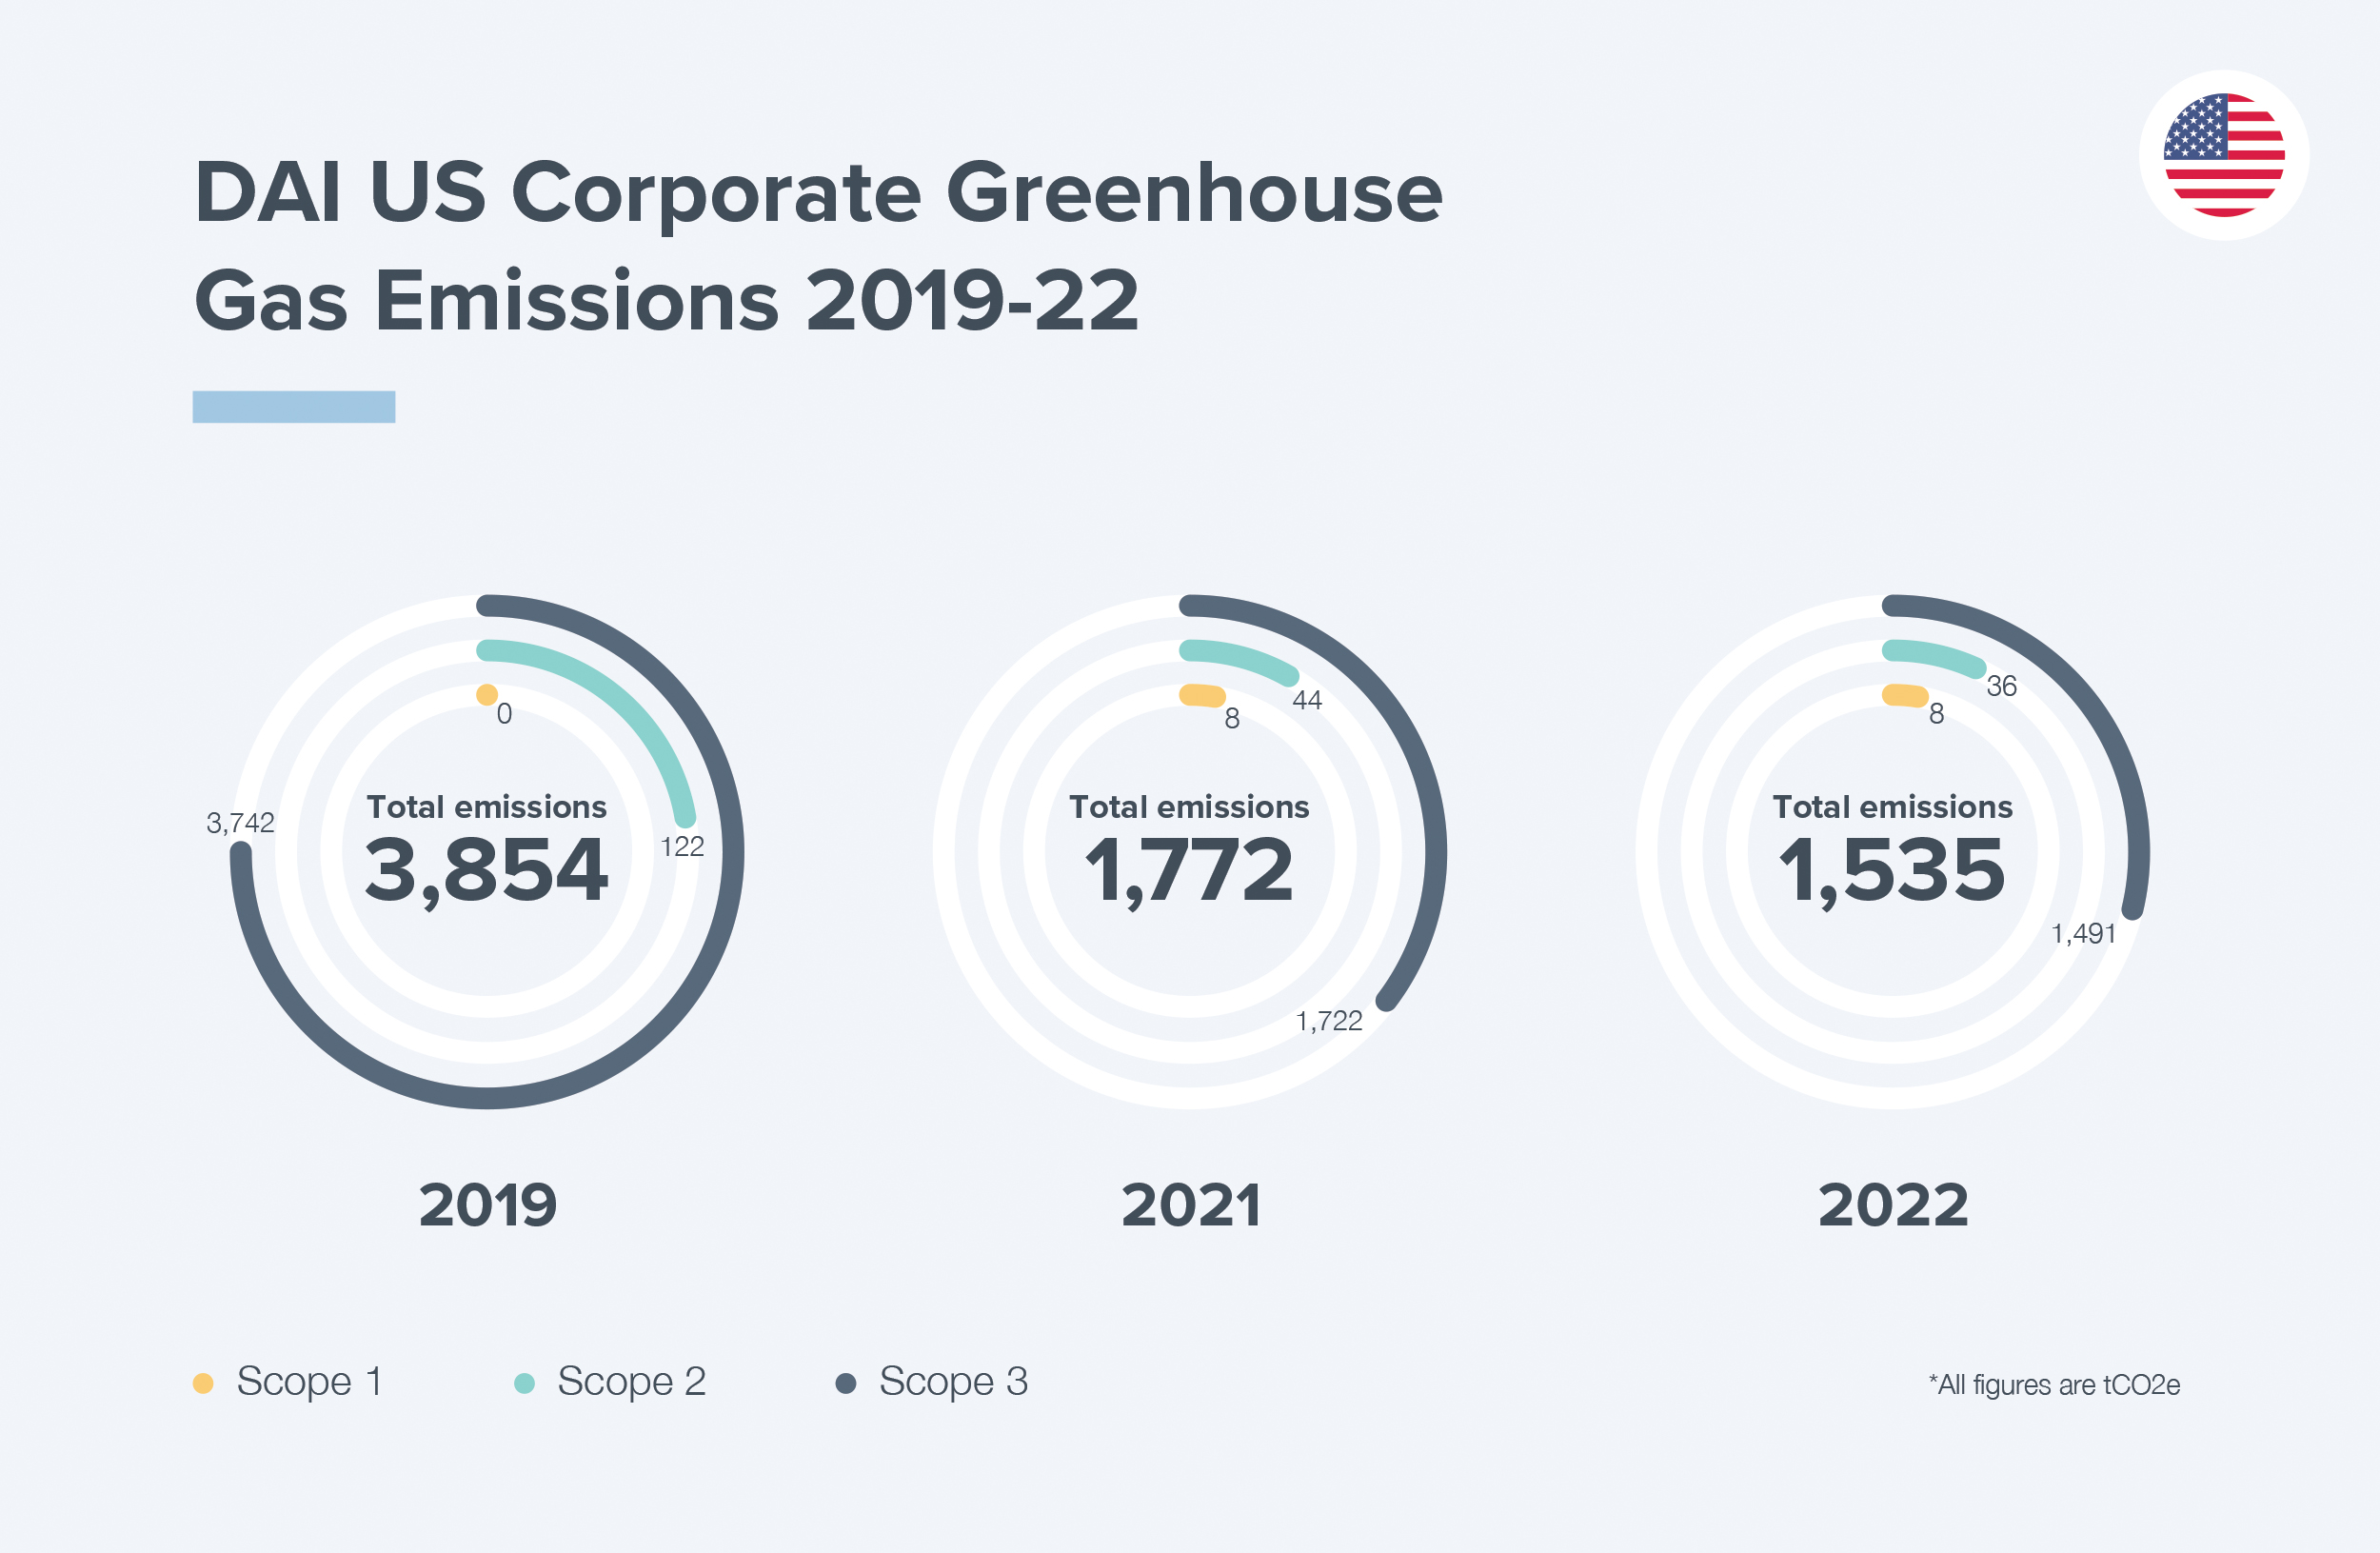
Task: Click the 2022 total value 1,535
Action: click(x=1892, y=871)
